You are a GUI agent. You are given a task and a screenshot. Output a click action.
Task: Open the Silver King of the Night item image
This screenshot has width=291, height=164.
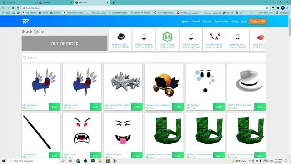tap(123, 83)
